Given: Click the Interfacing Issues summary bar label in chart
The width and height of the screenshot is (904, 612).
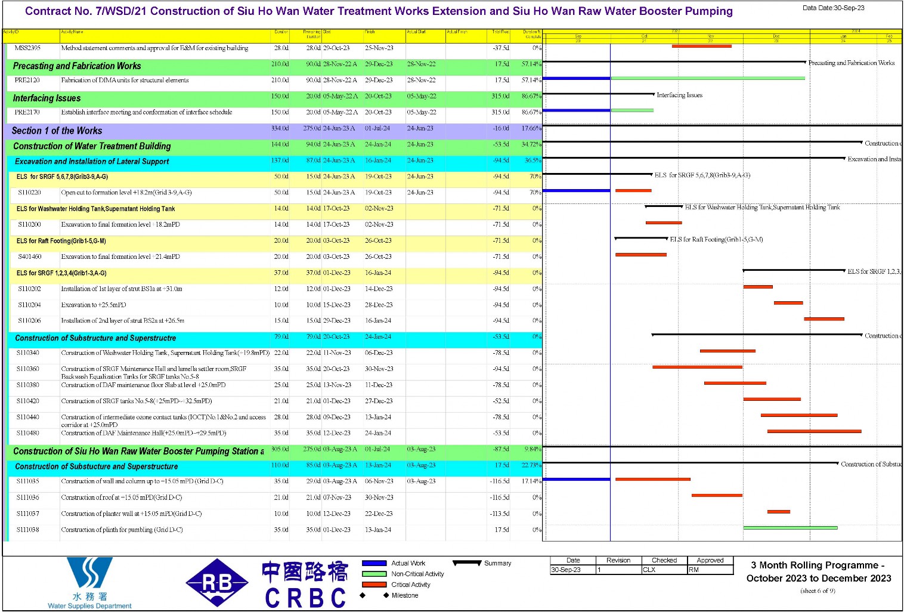Looking at the screenshot, I should (679, 95).
